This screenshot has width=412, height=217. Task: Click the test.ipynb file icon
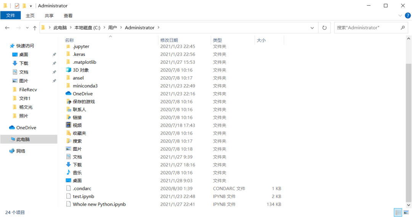pos(68,196)
